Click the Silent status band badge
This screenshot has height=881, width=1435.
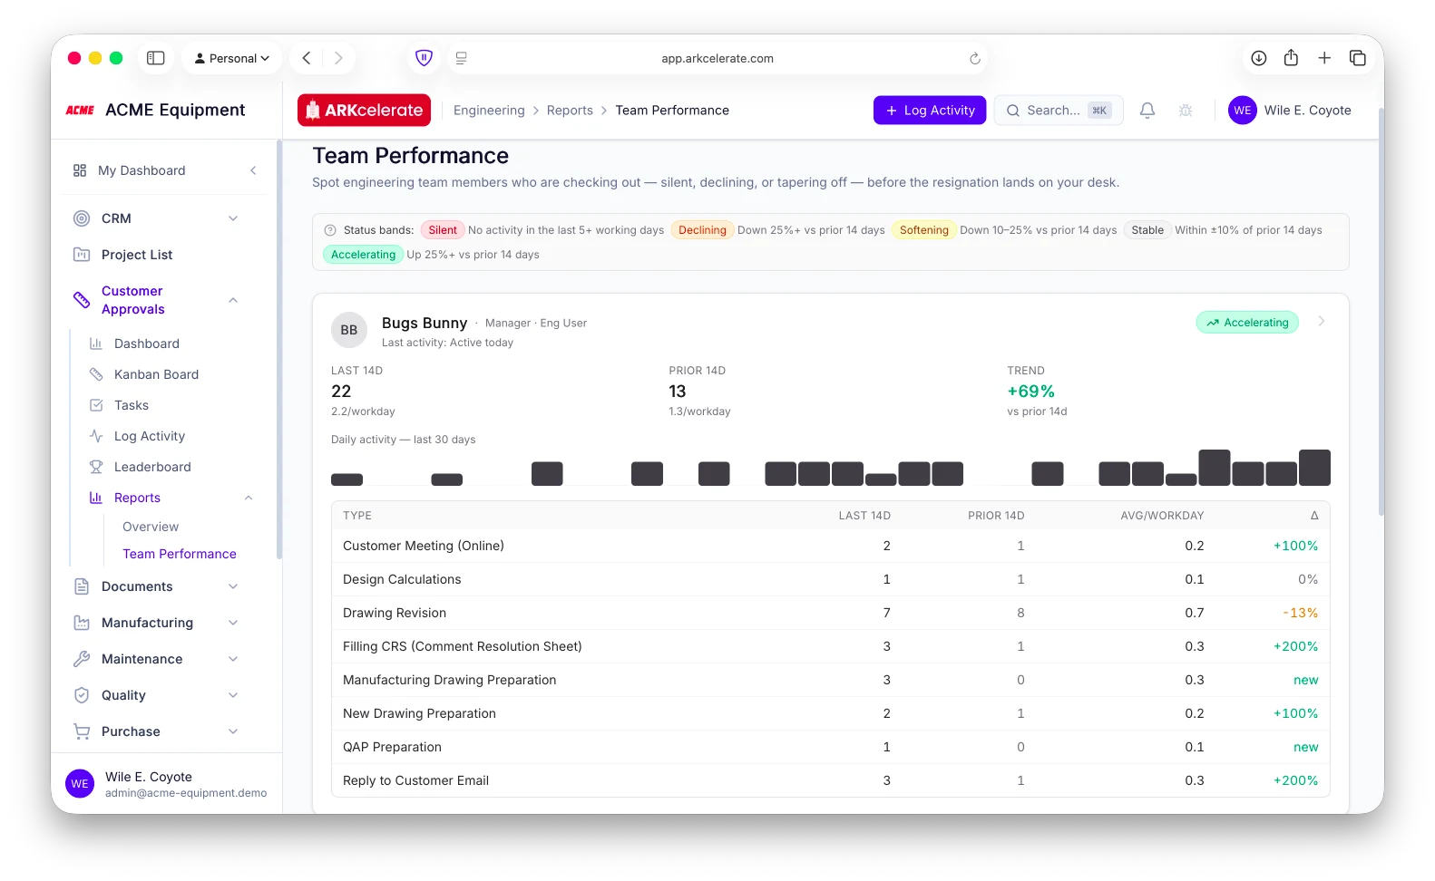[x=443, y=230]
